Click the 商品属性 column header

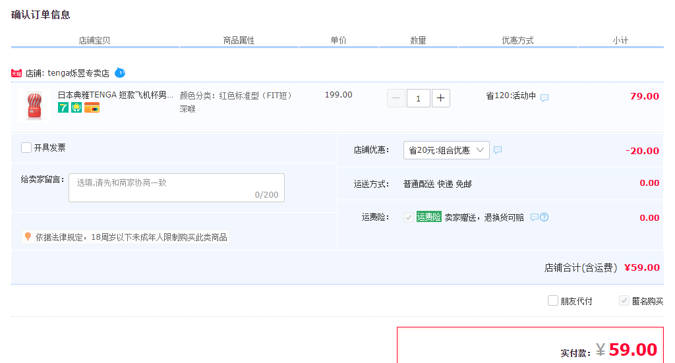239,40
